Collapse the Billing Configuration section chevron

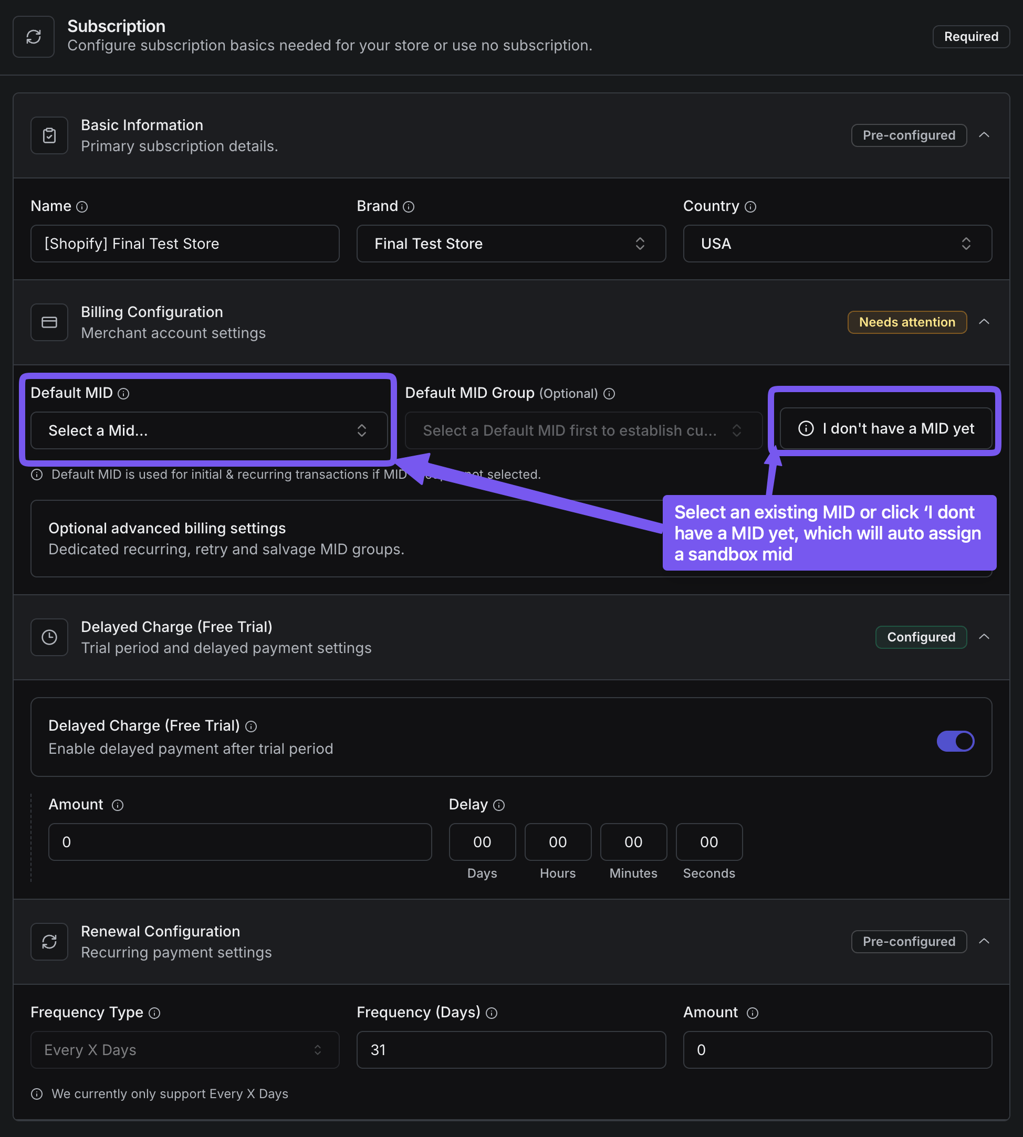click(984, 322)
